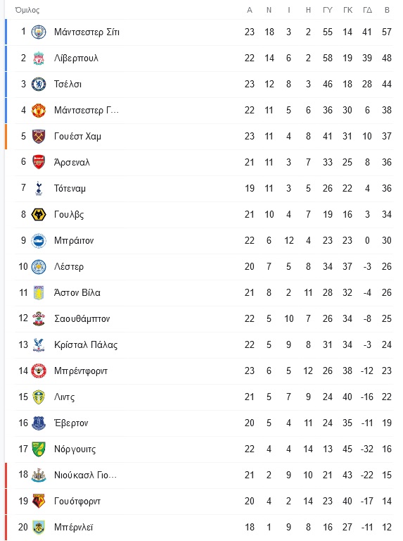Select the Άστον Βίλα team name

pyautogui.click(x=77, y=292)
